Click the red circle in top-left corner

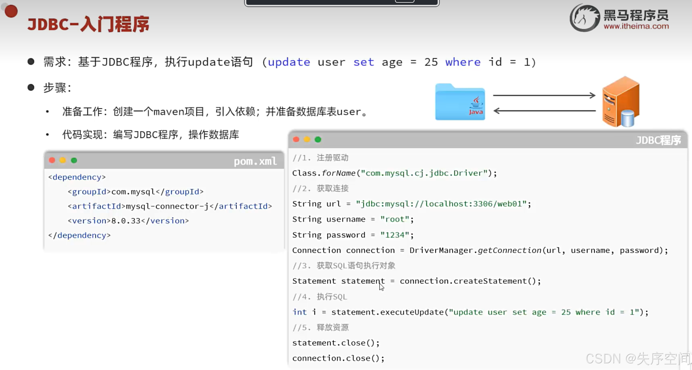pyautogui.click(x=11, y=11)
